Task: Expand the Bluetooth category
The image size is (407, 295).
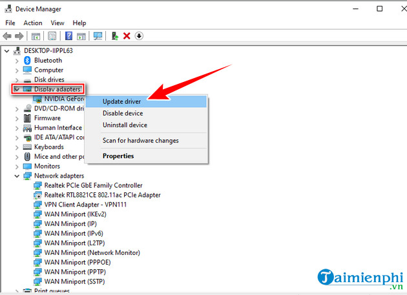Action: pyautogui.click(x=17, y=61)
